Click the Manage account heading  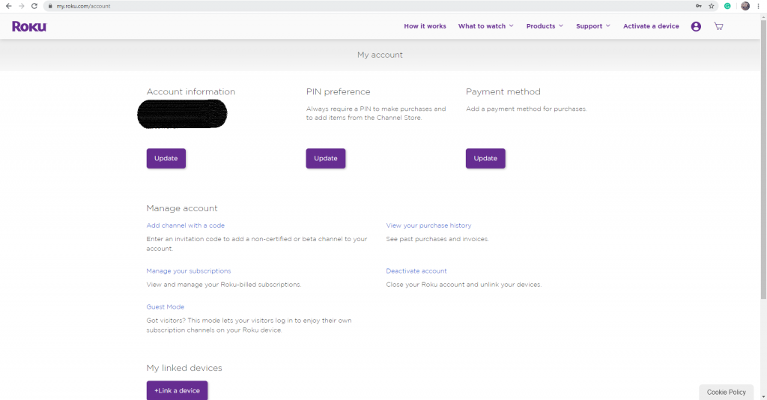(181, 208)
